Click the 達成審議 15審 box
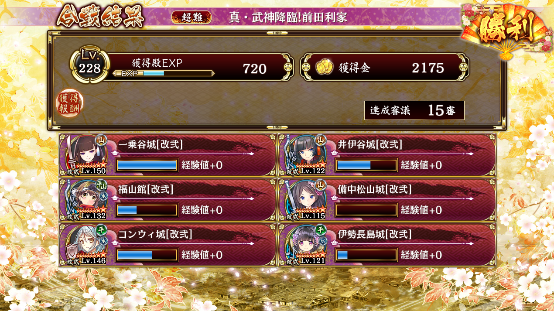The height and width of the screenshot is (311, 554). coord(414,110)
